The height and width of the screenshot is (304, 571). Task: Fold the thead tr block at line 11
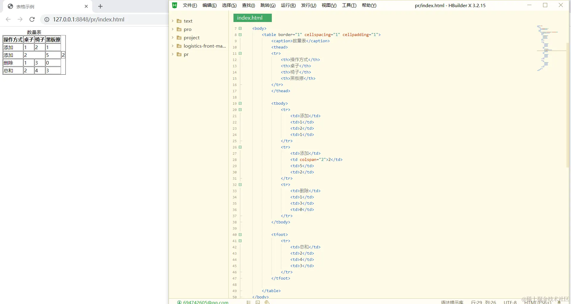(x=240, y=54)
